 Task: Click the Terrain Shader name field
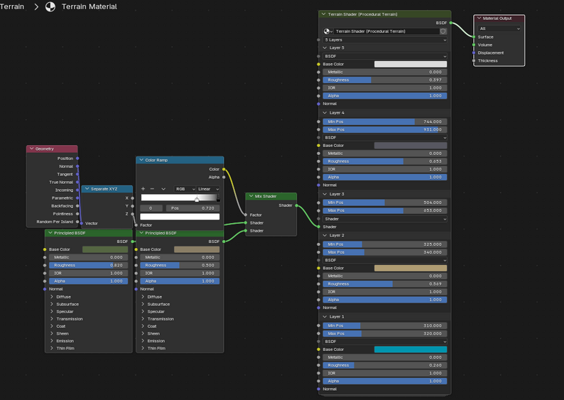[x=386, y=31]
